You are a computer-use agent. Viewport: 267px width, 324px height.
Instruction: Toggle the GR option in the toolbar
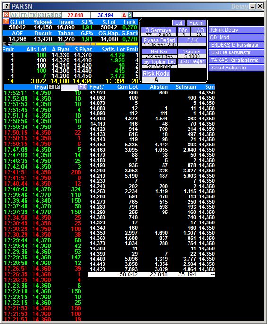pos(50,15)
